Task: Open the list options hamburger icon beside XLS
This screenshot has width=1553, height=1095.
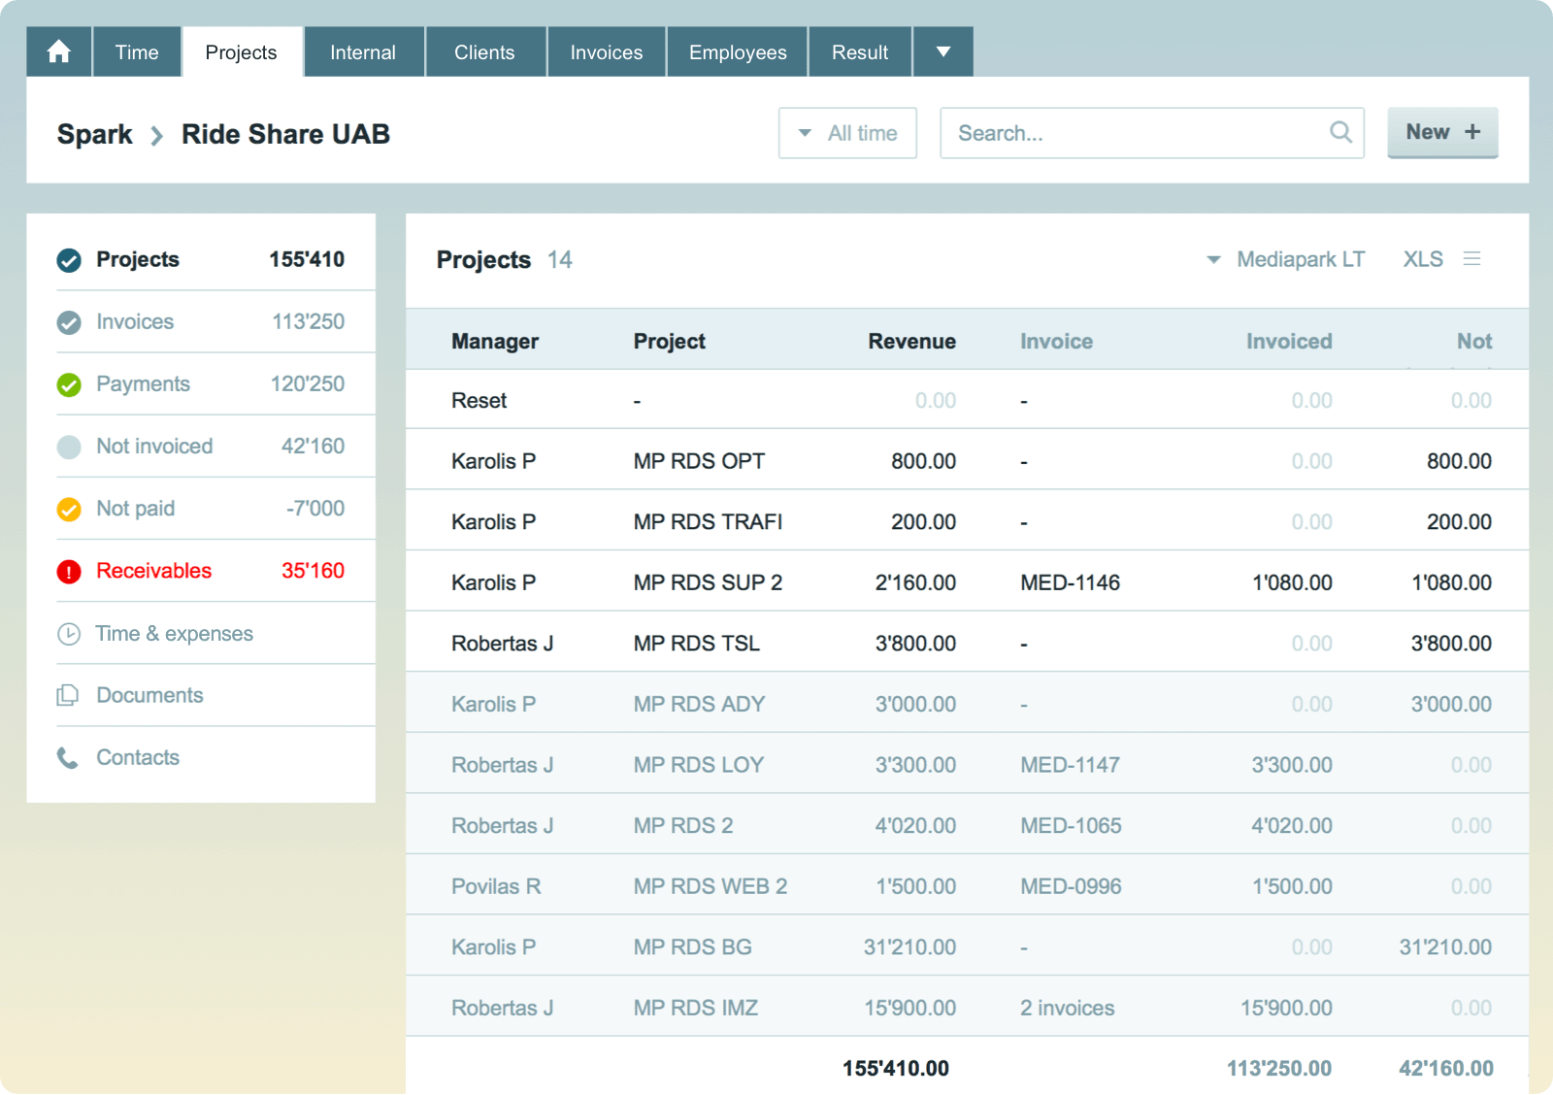Action: click(1473, 259)
